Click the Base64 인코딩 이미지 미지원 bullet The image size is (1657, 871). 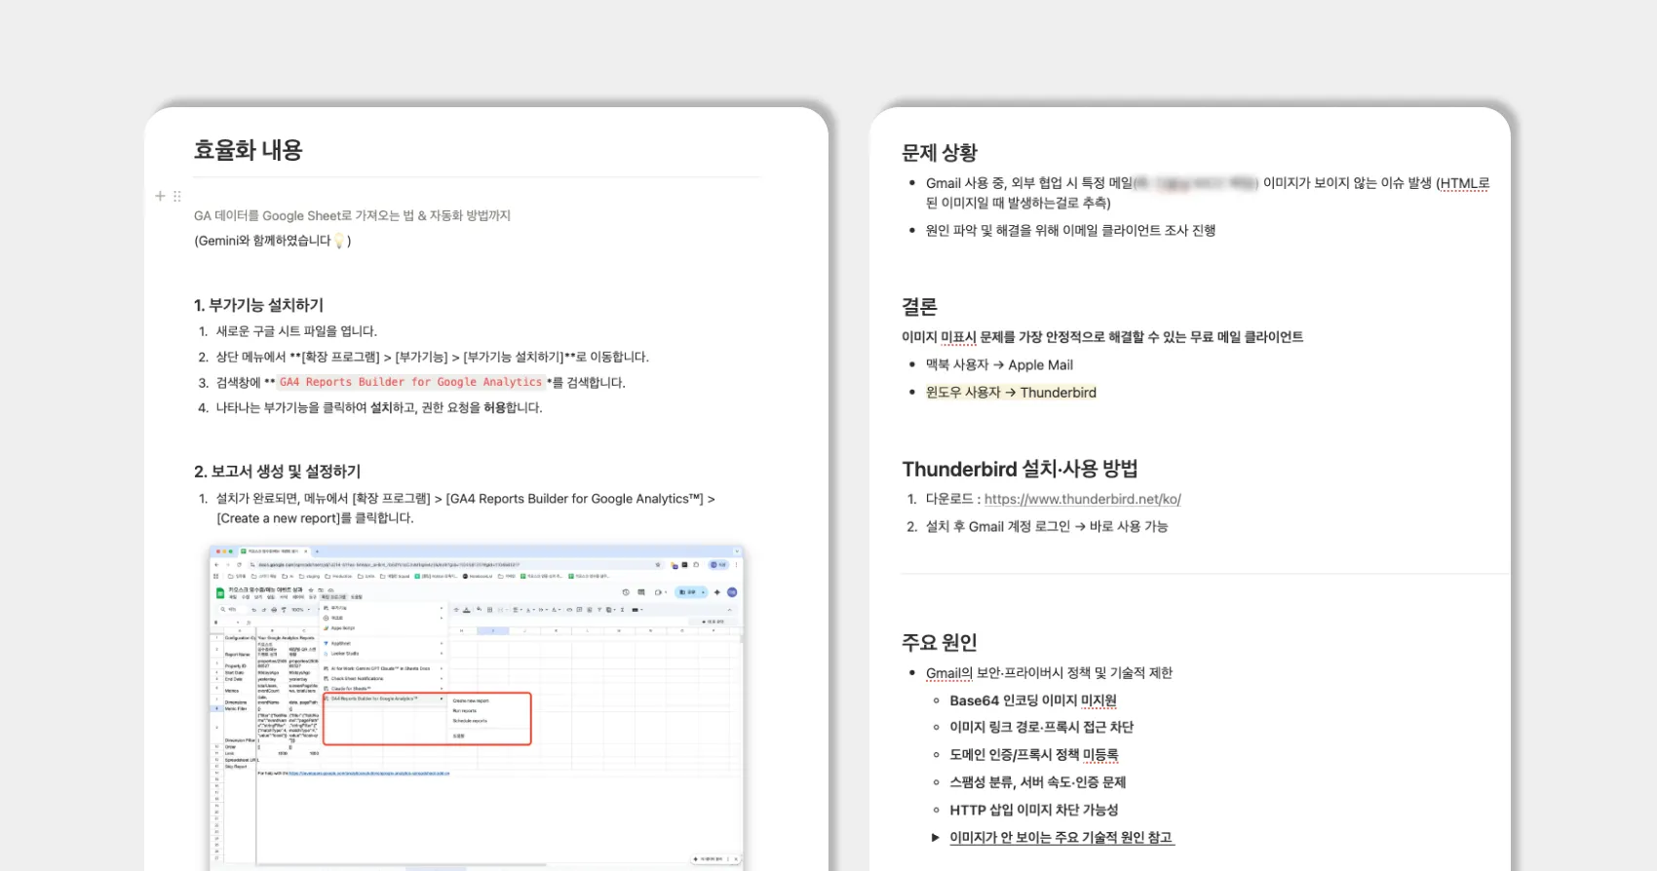click(1032, 701)
